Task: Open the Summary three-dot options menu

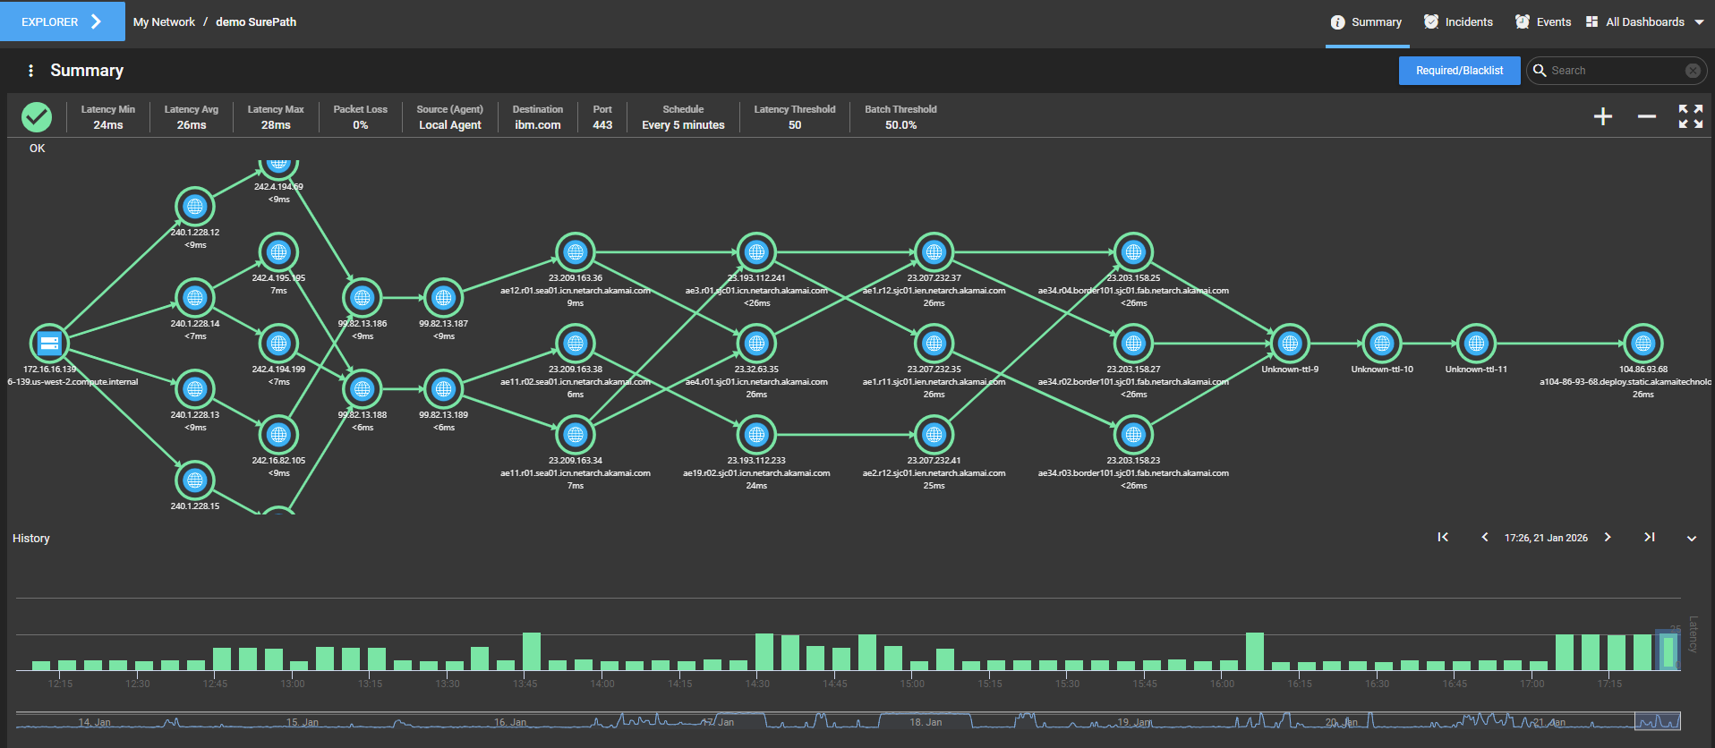Action: click(x=30, y=71)
